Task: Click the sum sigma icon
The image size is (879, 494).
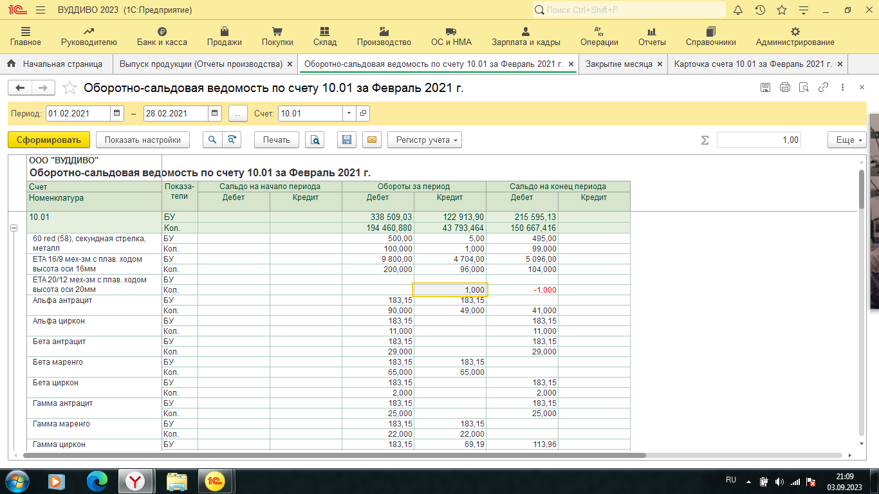Action: pos(705,140)
